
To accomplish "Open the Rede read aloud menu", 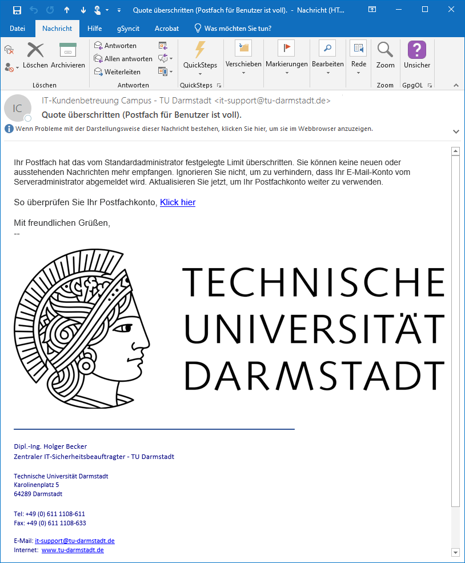I will click(358, 58).
